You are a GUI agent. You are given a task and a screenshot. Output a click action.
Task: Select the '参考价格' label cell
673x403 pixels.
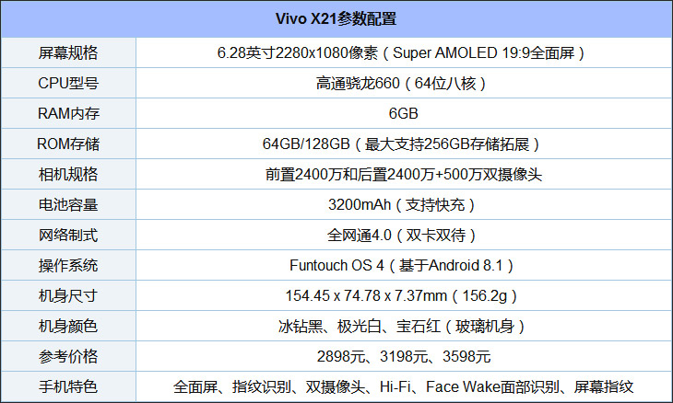[x=68, y=357]
